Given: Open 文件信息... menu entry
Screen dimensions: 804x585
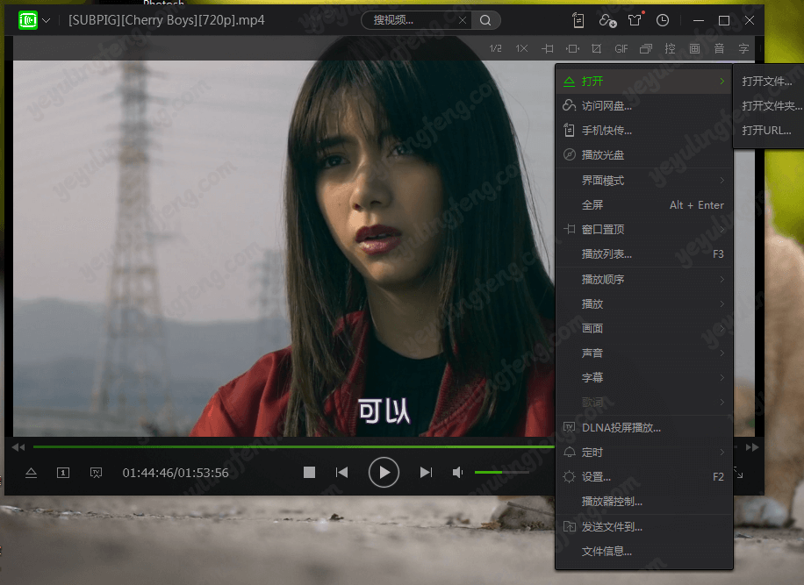Looking at the screenshot, I should click(644, 551).
